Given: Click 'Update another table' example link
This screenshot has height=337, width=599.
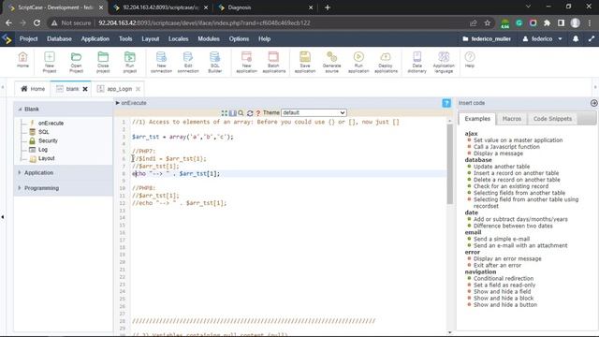Looking at the screenshot, I should tap(502, 167).
